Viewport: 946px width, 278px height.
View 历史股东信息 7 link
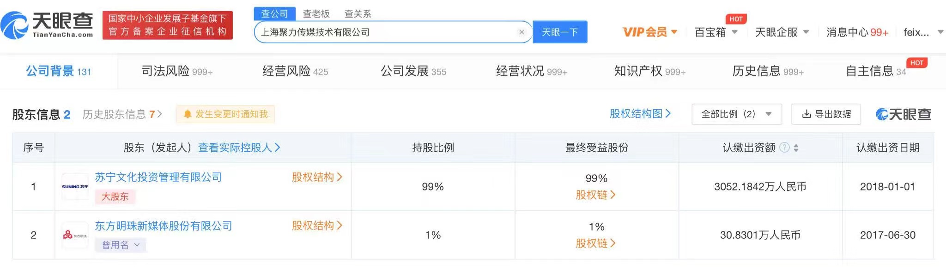coord(122,114)
